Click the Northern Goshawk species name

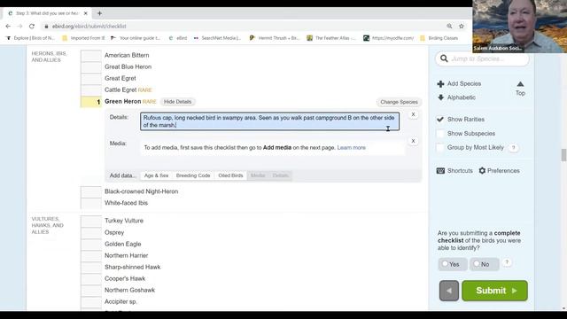[129, 291]
